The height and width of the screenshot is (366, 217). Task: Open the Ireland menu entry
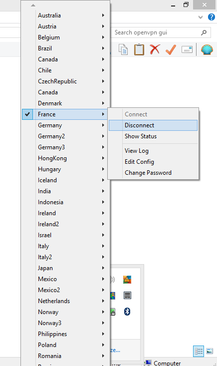[65, 213]
